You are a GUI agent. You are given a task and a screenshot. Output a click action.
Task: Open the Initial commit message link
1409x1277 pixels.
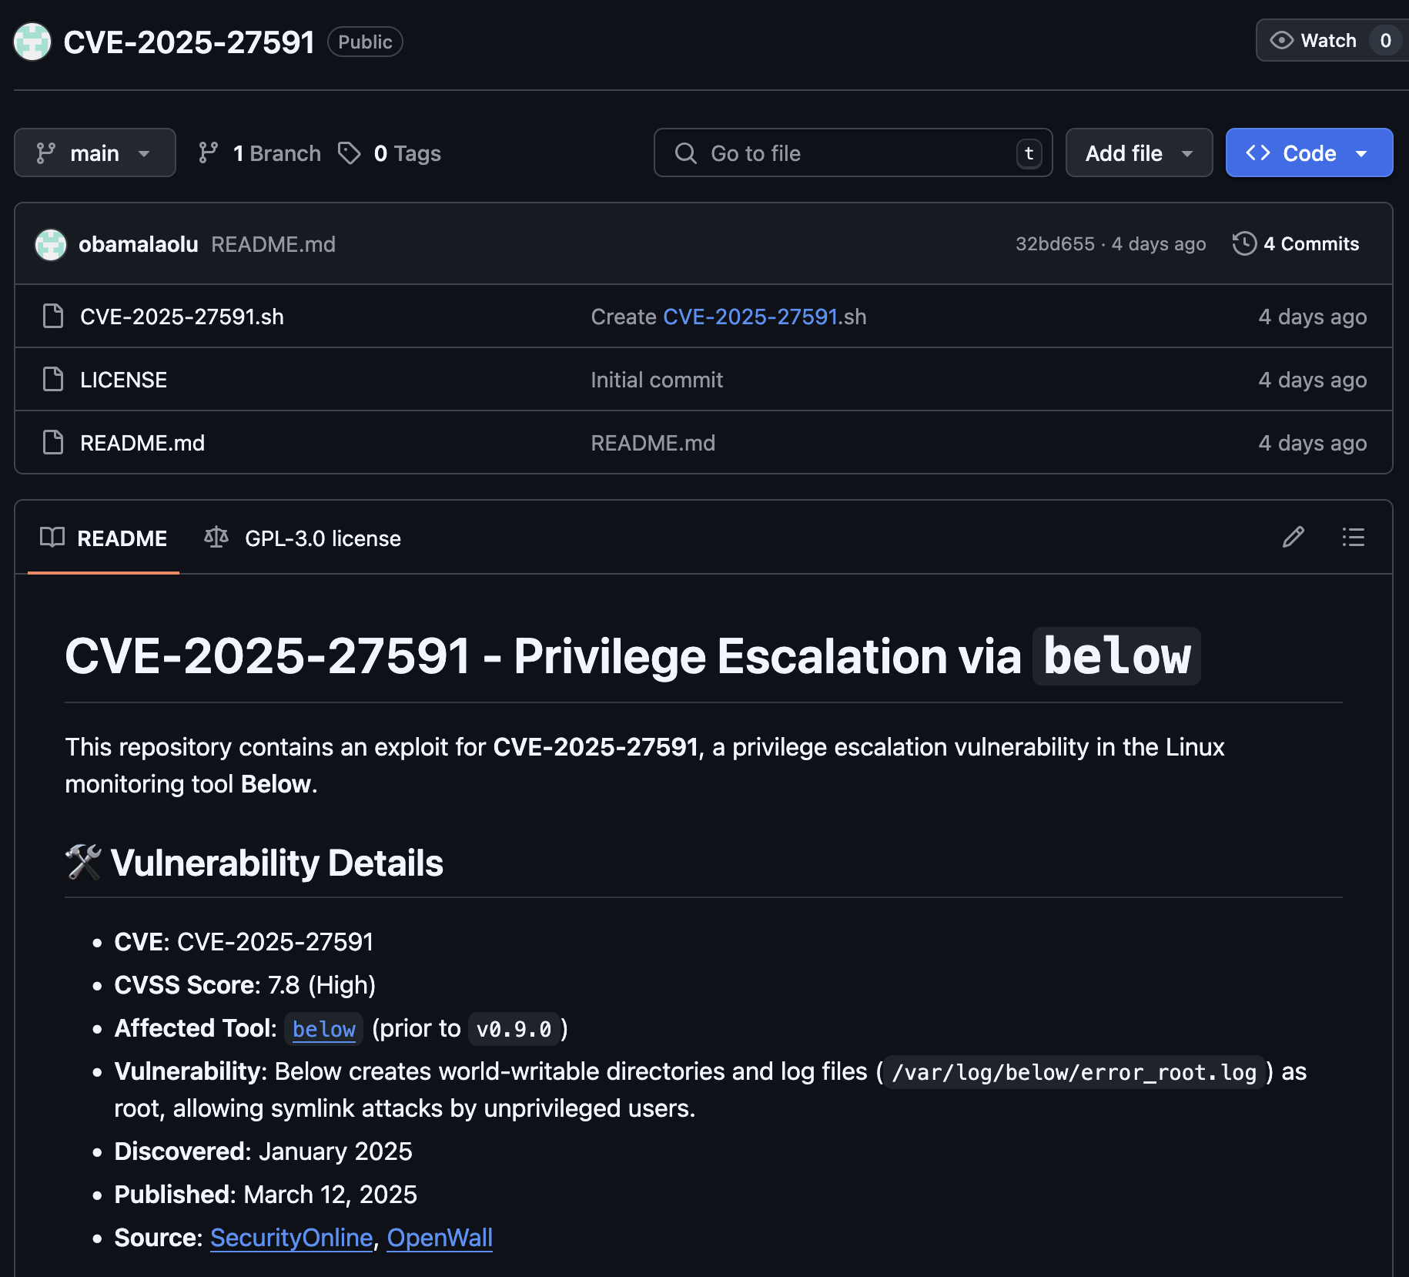[x=657, y=380]
